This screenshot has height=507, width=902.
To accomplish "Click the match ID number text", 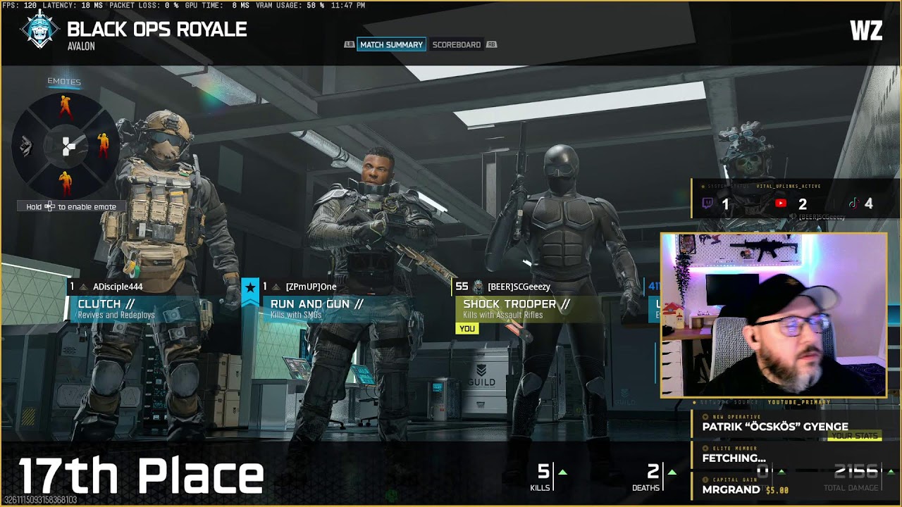I will pos(39,500).
